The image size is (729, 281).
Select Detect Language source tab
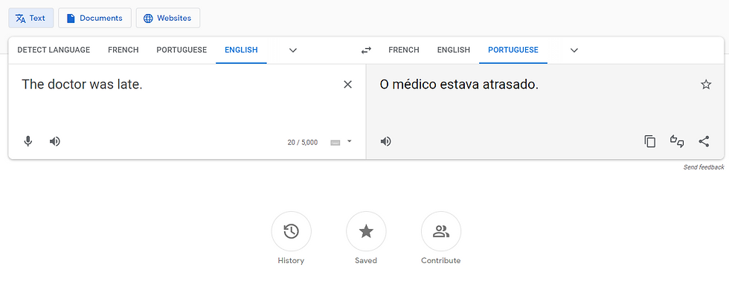54,50
